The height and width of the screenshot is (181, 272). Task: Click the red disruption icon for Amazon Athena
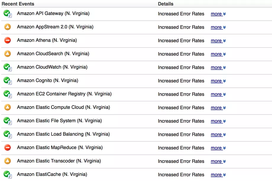click(7, 40)
